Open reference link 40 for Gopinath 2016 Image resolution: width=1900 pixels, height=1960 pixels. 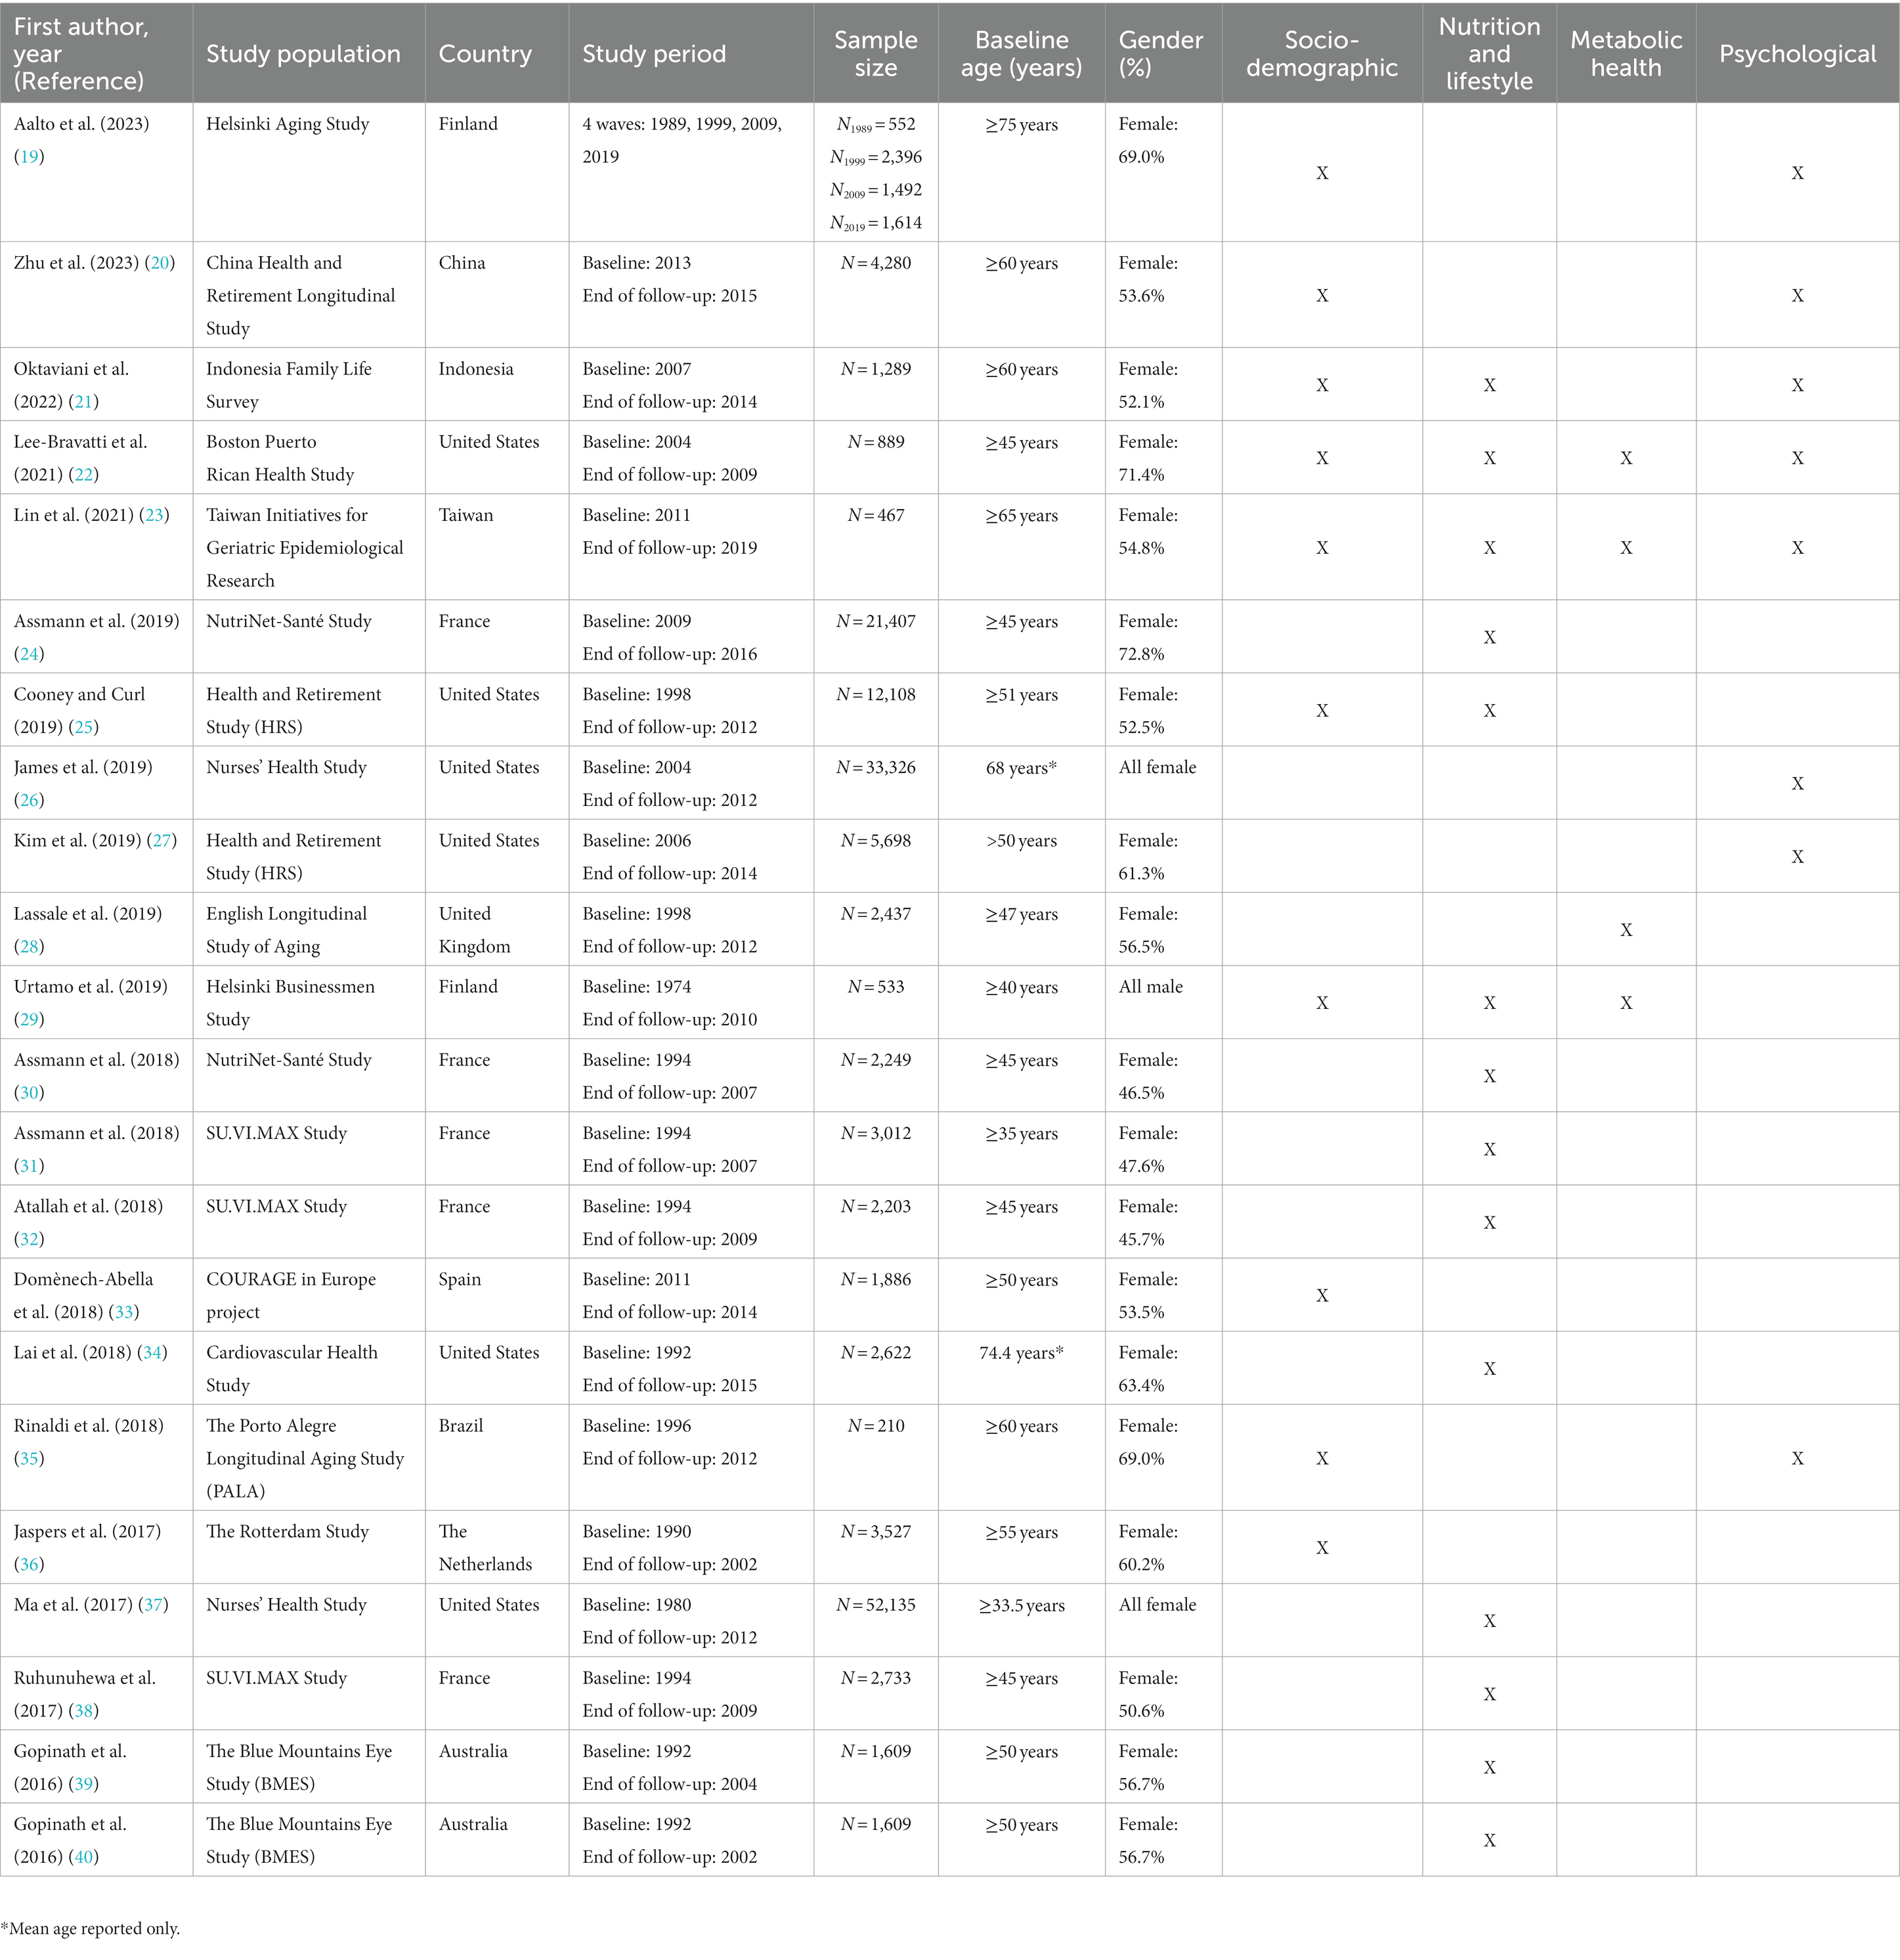tap(84, 1857)
